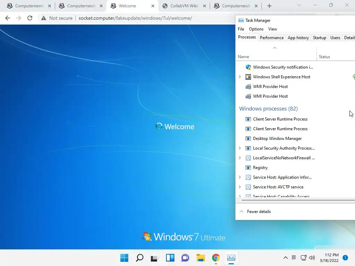The image size is (355, 266).
Task: Click the Fewer details chevron arrow
Action: click(x=242, y=212)
